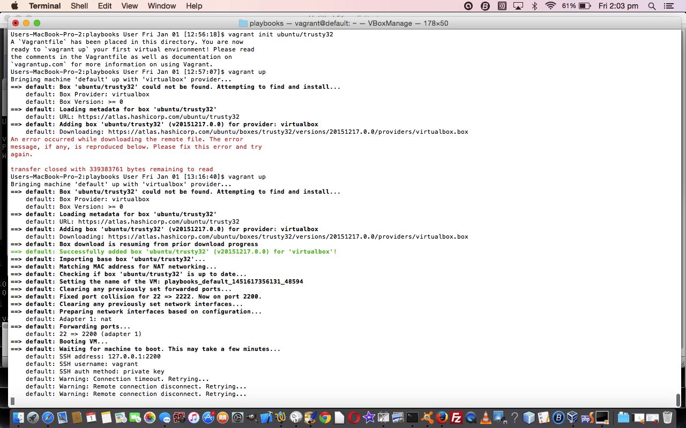
Task: Open iBooks in the Dock
Action: pos(222,417)
